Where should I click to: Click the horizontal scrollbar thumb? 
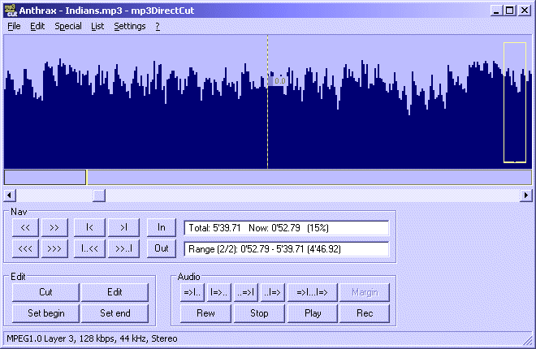point(99,196)
